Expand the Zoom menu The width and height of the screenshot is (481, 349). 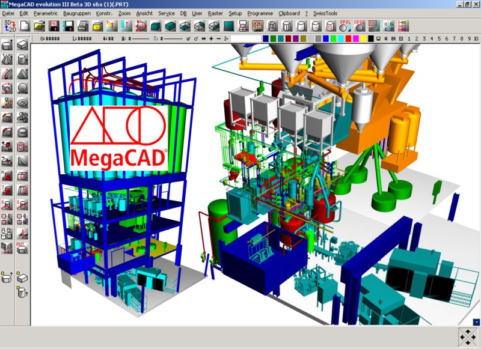click(x=124, y=13)
